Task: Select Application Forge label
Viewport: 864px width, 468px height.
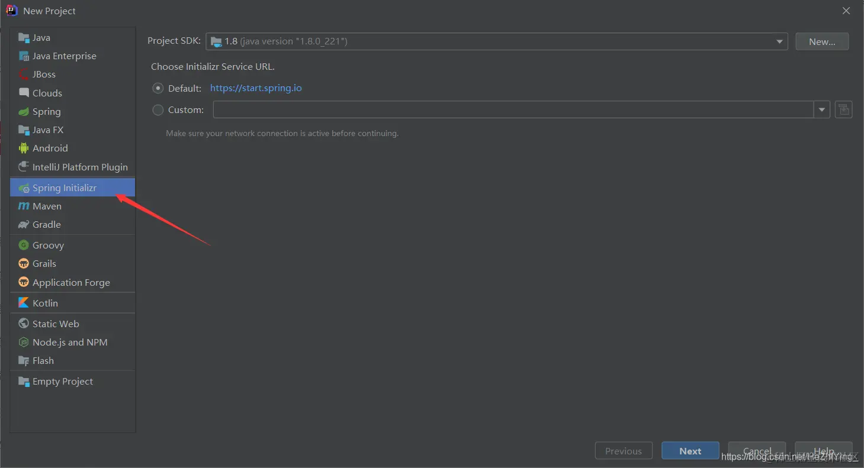Action: (72, 282)
